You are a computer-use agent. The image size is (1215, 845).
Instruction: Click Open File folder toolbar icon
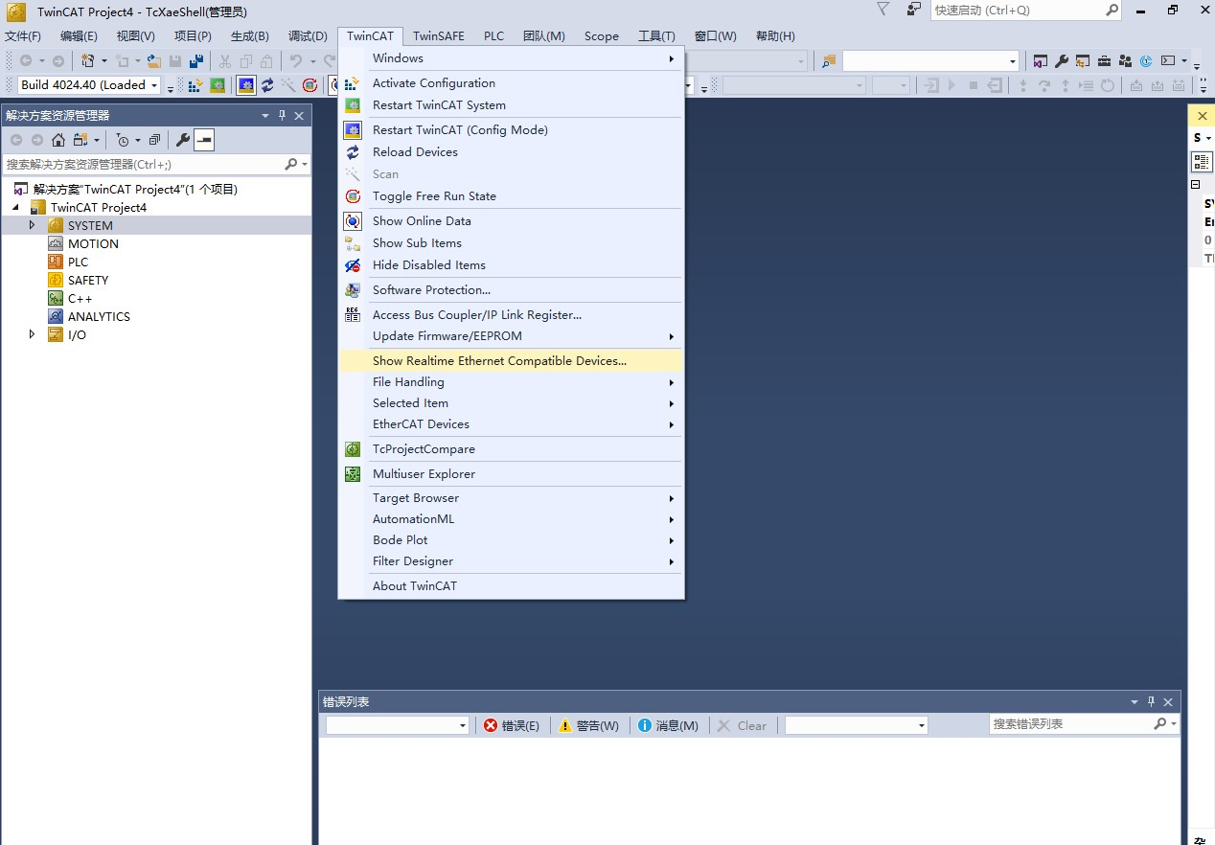[153, 60]
